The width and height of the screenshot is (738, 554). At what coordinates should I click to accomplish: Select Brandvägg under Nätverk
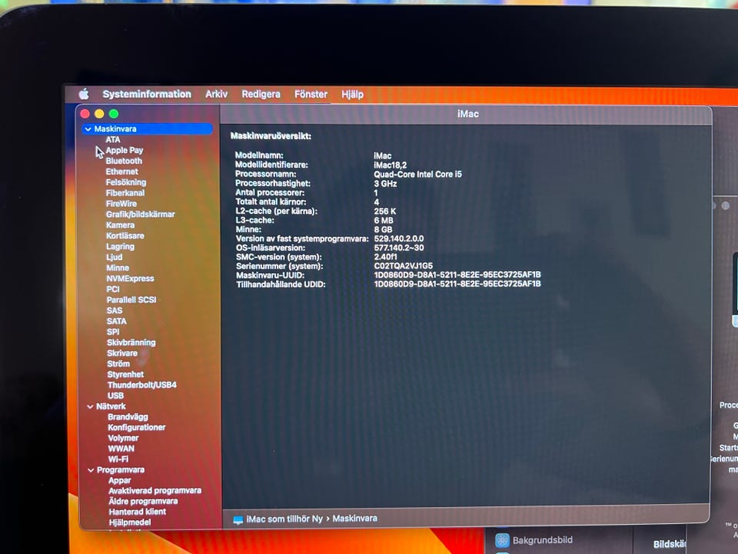click(x=128, y=417)
